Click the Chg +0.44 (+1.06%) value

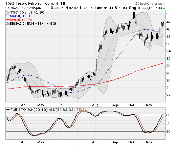(146, 8)
